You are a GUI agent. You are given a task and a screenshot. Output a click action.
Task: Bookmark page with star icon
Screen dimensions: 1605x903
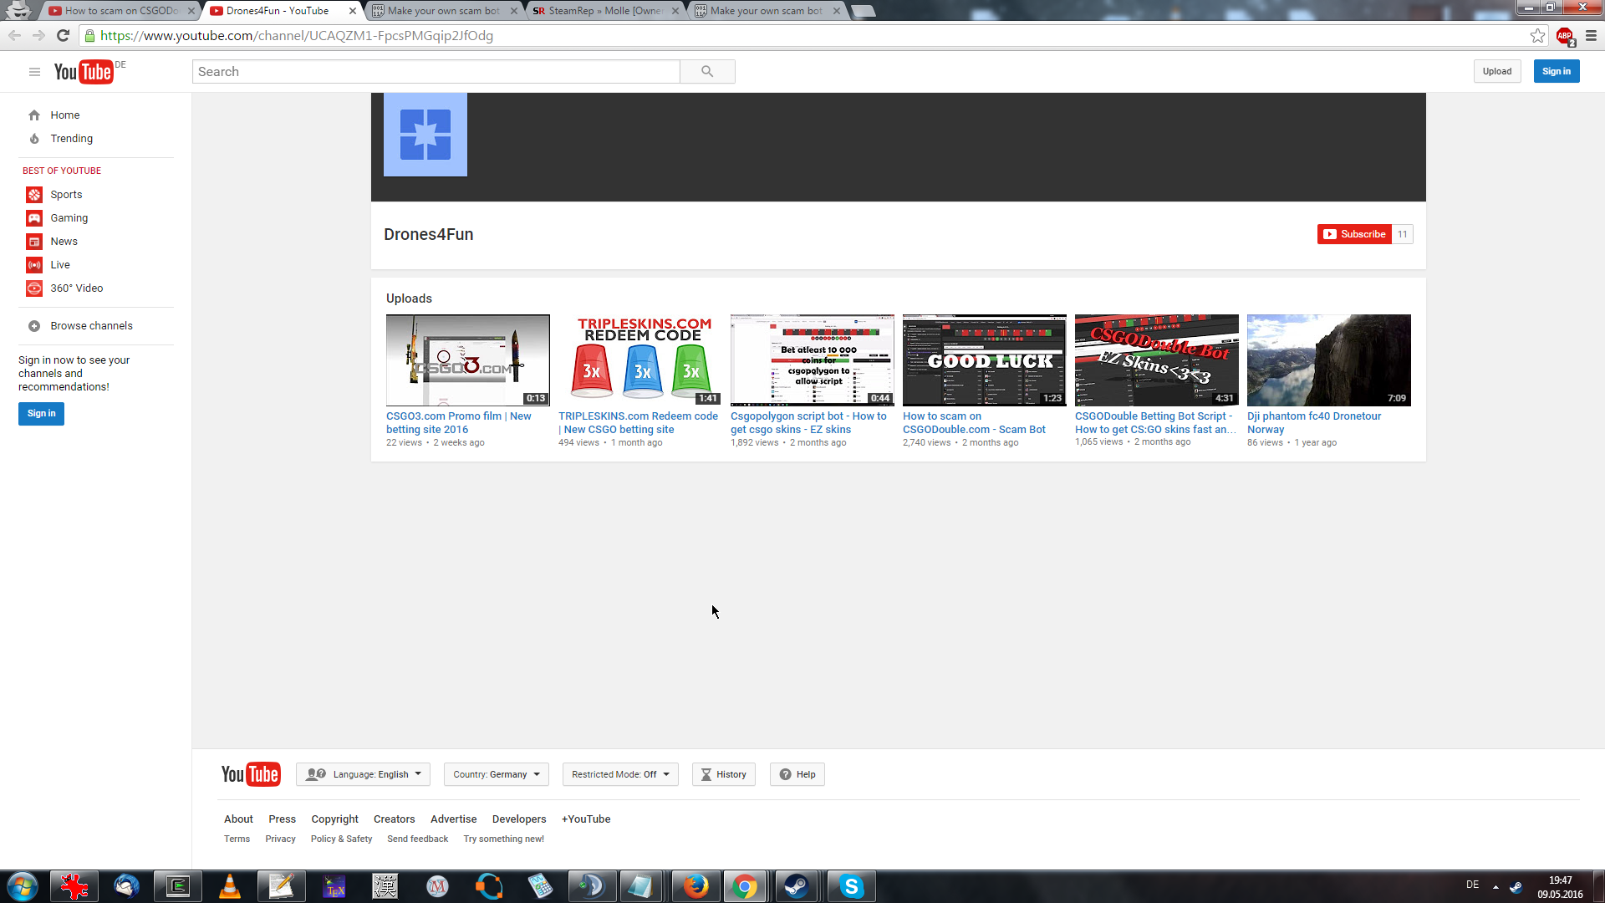tap(1537, 36)
